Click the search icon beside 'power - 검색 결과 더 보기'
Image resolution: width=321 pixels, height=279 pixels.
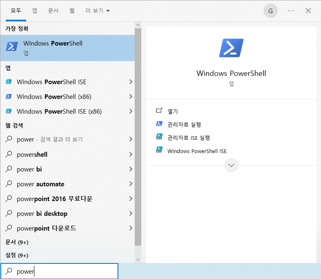pos(9,139)
